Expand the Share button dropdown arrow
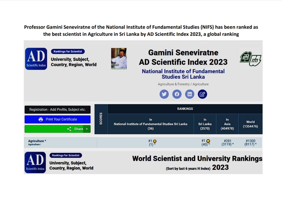The image size is (282, 199). [x=87, y=129]
